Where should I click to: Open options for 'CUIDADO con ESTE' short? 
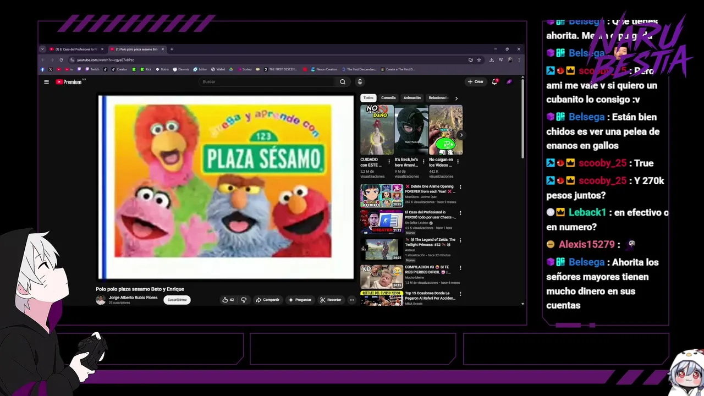point(389,162)
